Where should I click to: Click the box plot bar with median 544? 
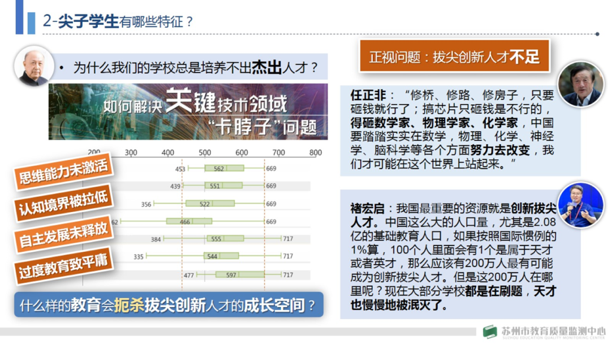pos(221,256)
